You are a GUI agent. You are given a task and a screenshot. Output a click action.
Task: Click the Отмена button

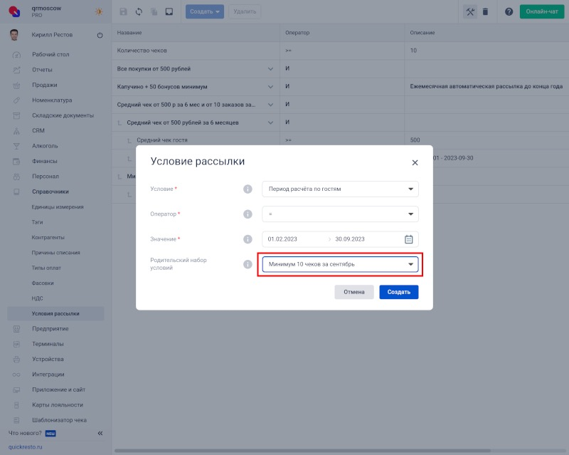coord(353,292)
